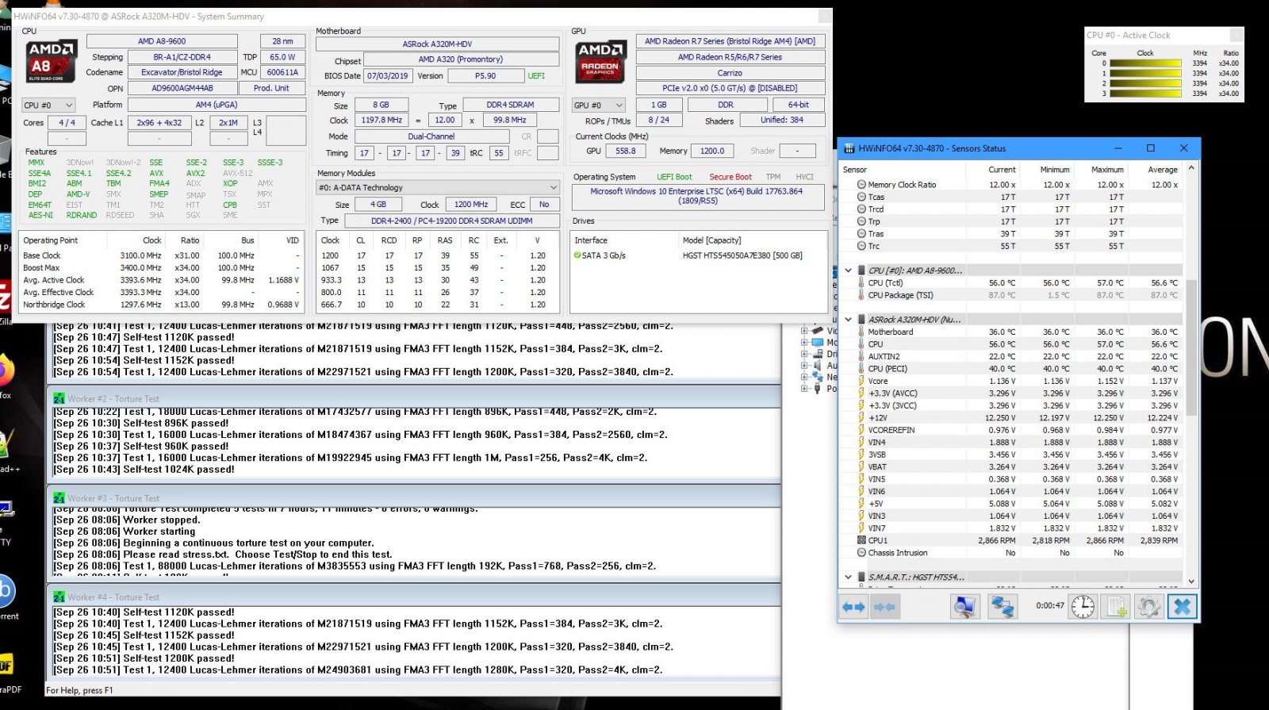Click the Worker #2 Torture Test window icon

tap(59, 398)
